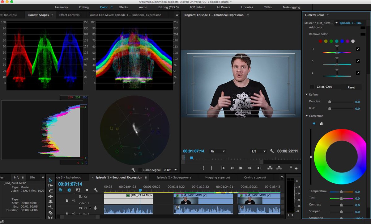
Task: Click the Remove color eyedropper
Action: [x=363, y=34]
